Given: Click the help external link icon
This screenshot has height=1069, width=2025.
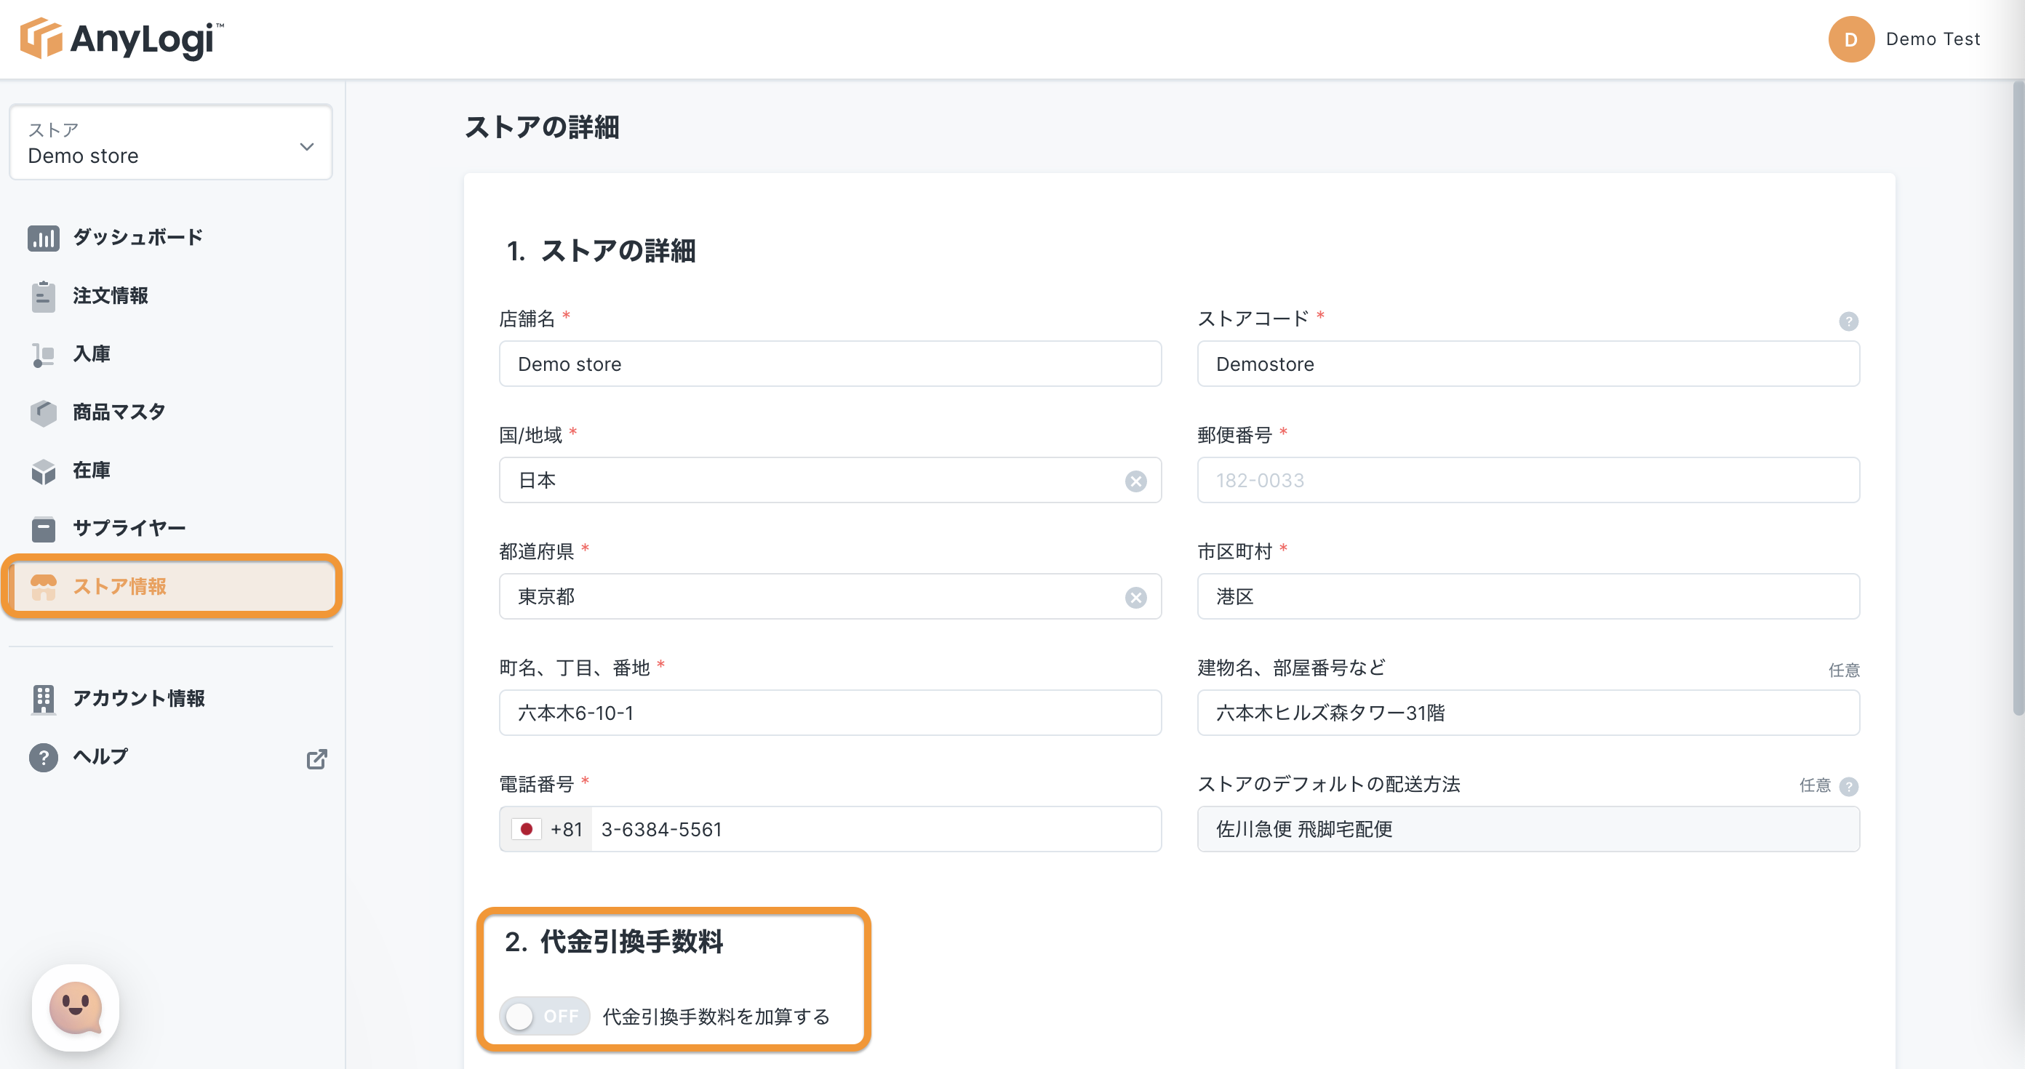Looking at the screenshot, I should coord(316,758).
